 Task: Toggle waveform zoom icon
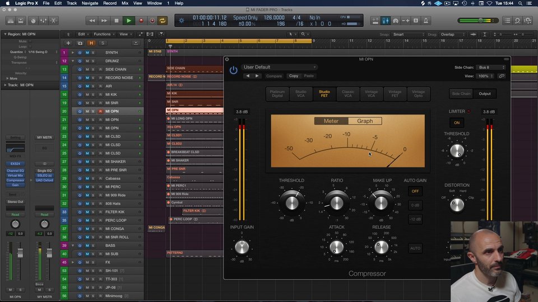click(473, 34)
